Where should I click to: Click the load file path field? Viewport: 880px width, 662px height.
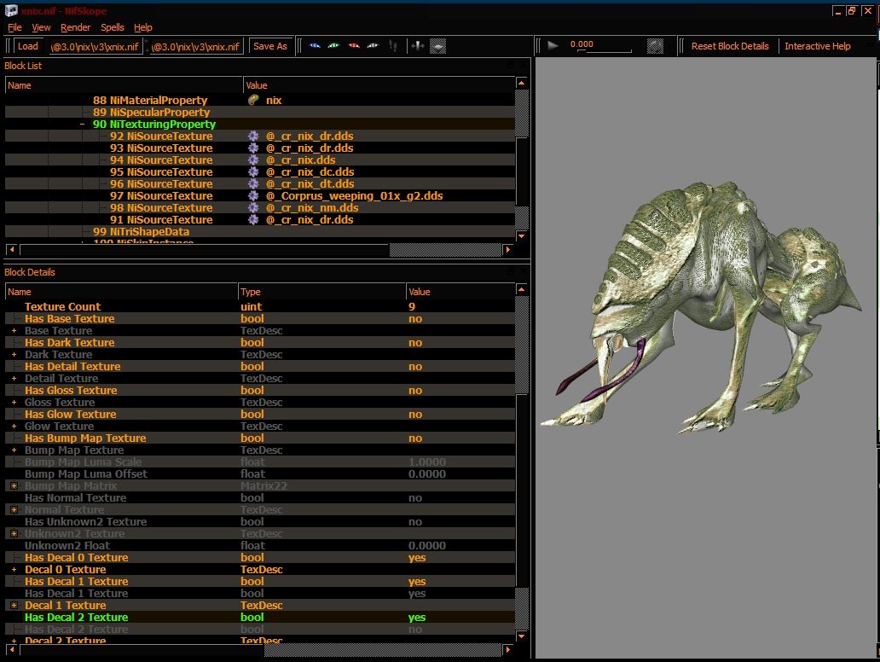tap(95, 47)
